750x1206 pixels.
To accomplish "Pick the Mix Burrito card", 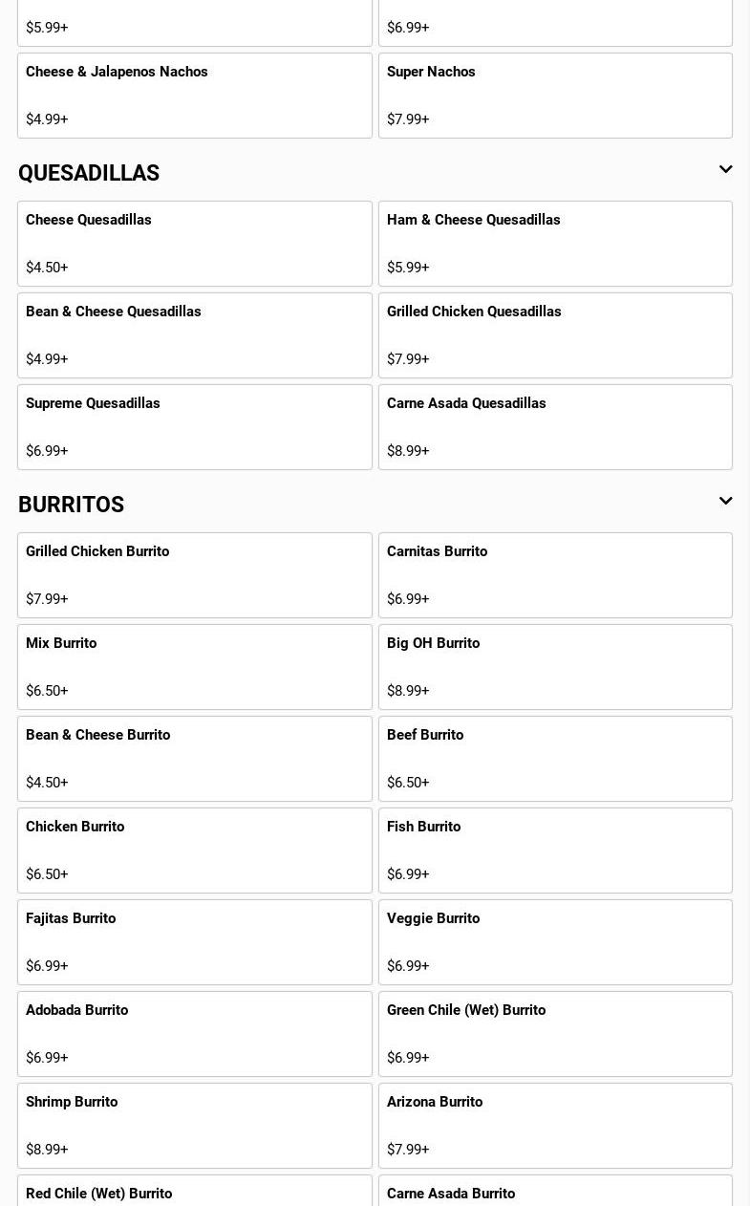I will tap(195, 667).
